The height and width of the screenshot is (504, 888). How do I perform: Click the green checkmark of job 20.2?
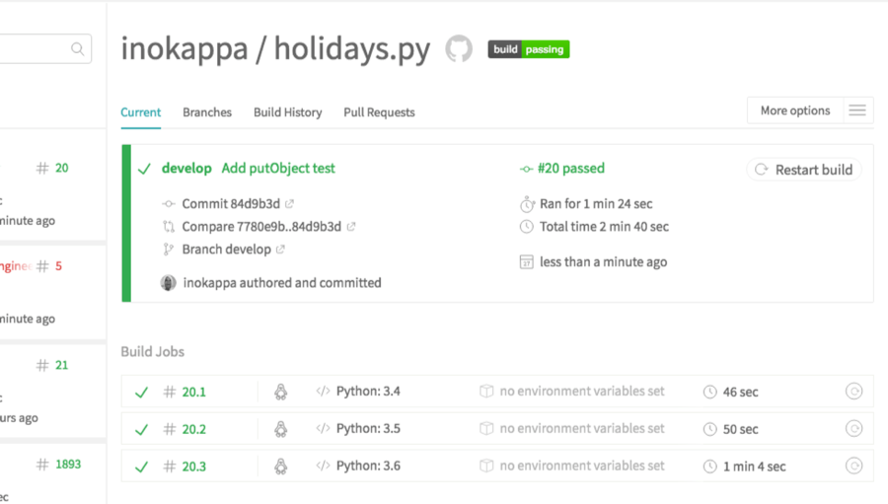(141, 429)
